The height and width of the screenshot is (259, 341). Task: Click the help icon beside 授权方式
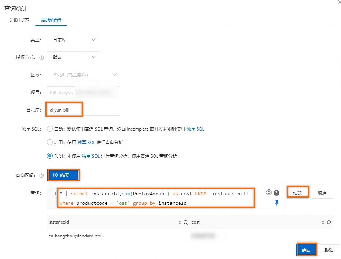point(41,57)
